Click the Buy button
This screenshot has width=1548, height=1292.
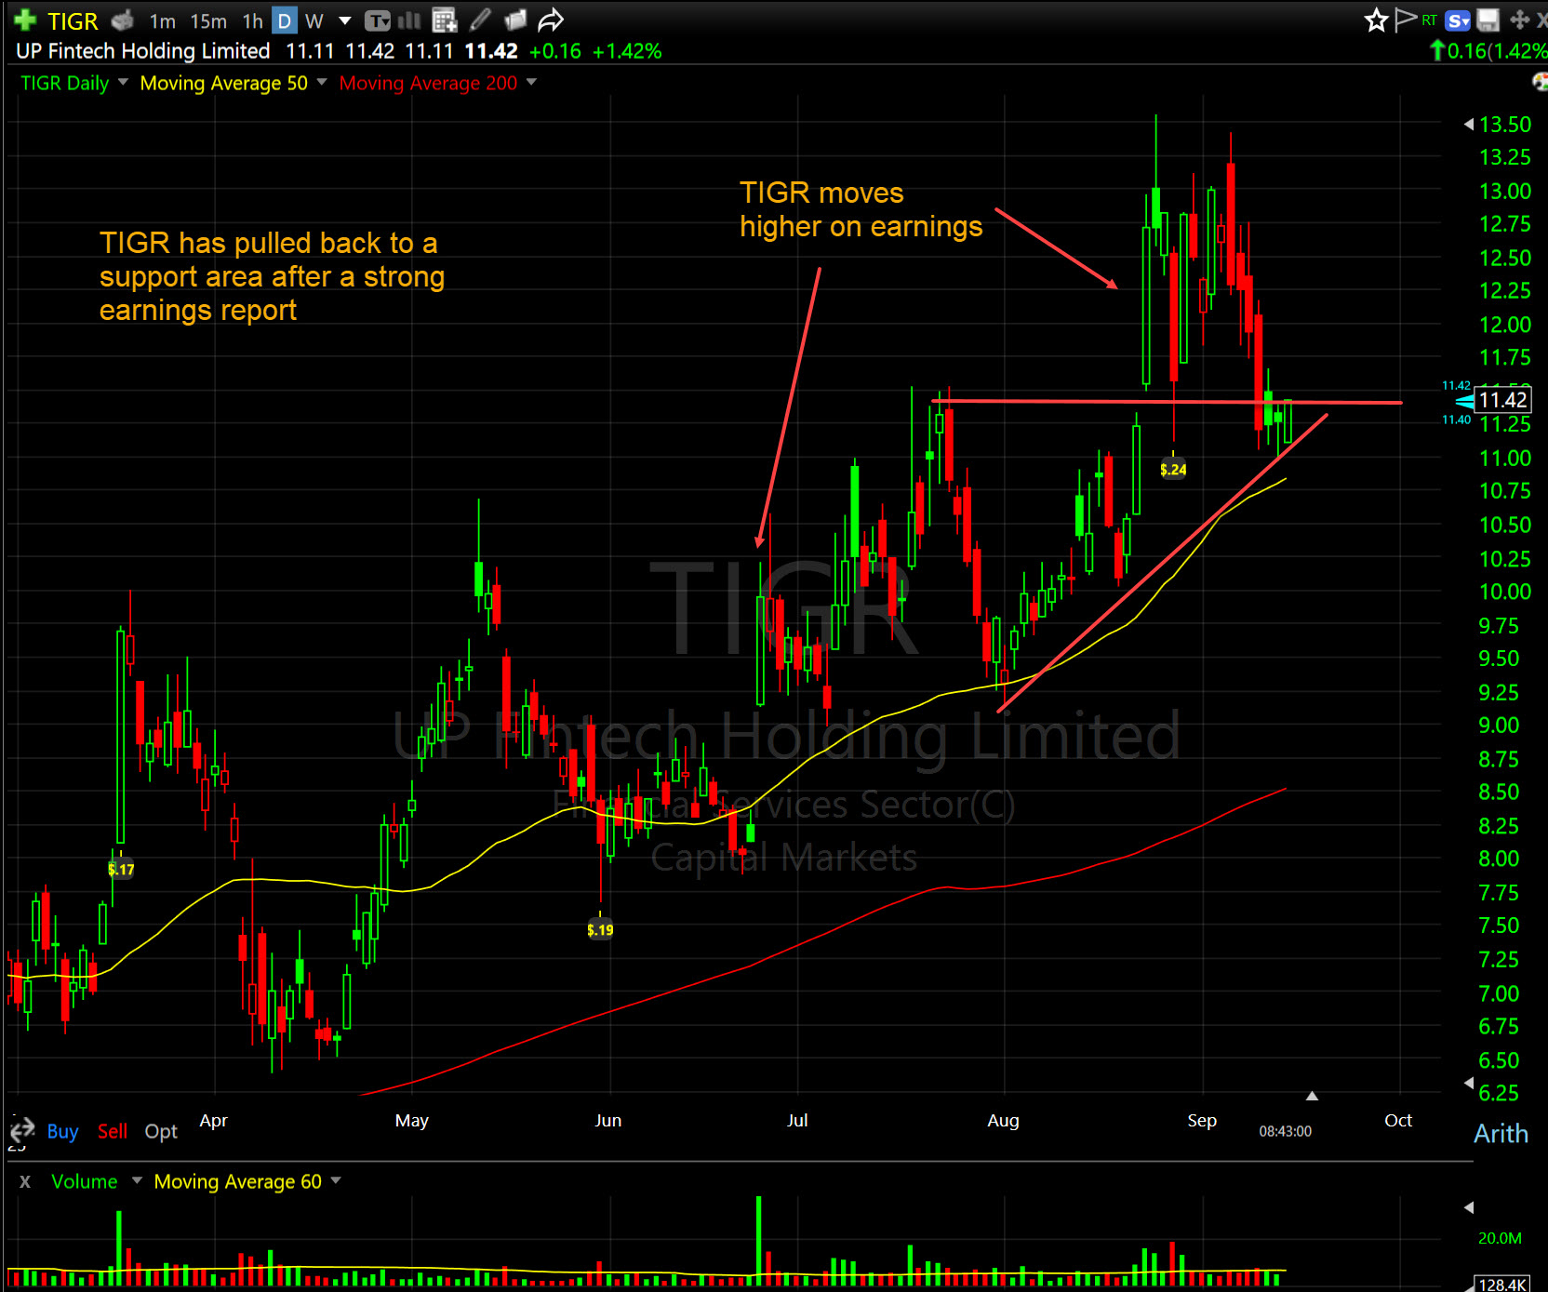click(x=62, y=1131)
